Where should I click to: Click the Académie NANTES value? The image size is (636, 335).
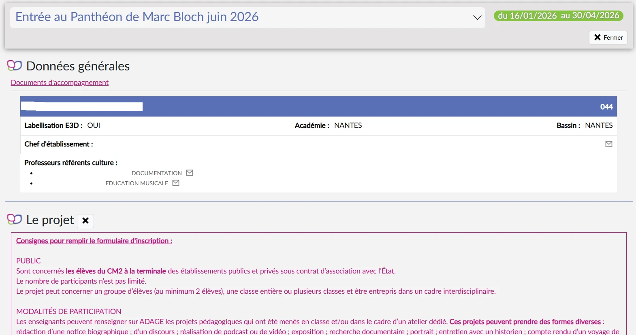coord(348,125)
